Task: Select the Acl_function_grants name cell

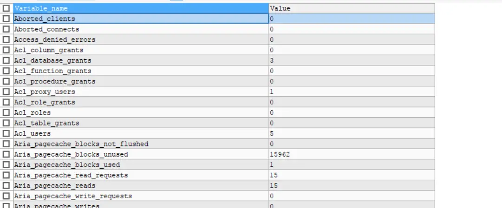Action: pos(141,71)
